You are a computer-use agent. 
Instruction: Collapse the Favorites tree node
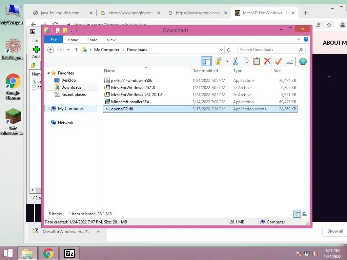click(48, 73)
